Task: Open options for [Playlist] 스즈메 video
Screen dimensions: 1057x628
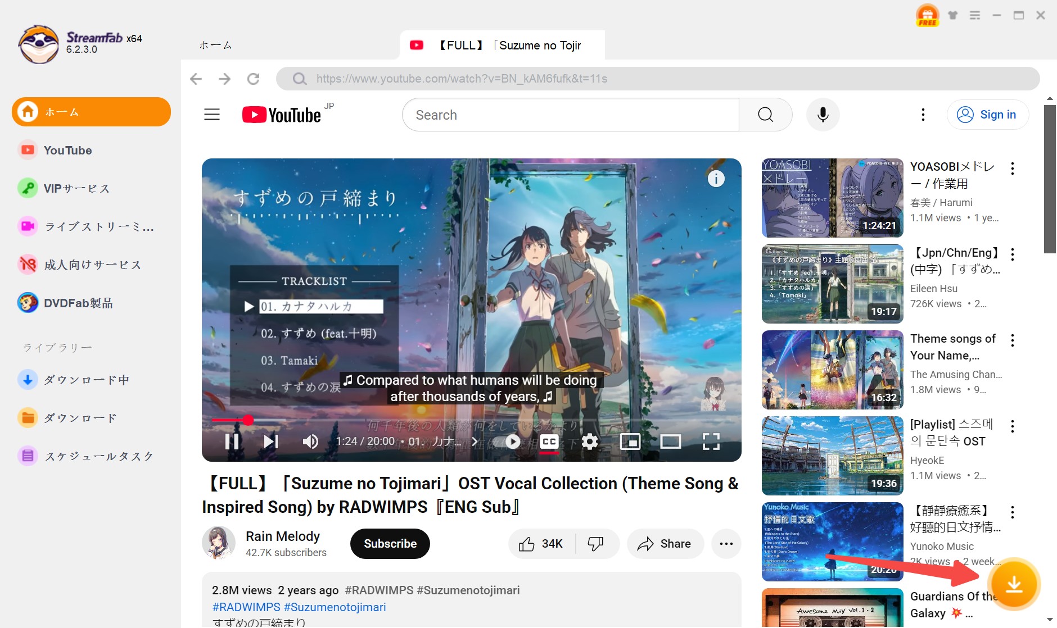Action: click(x=1013, y=426)
